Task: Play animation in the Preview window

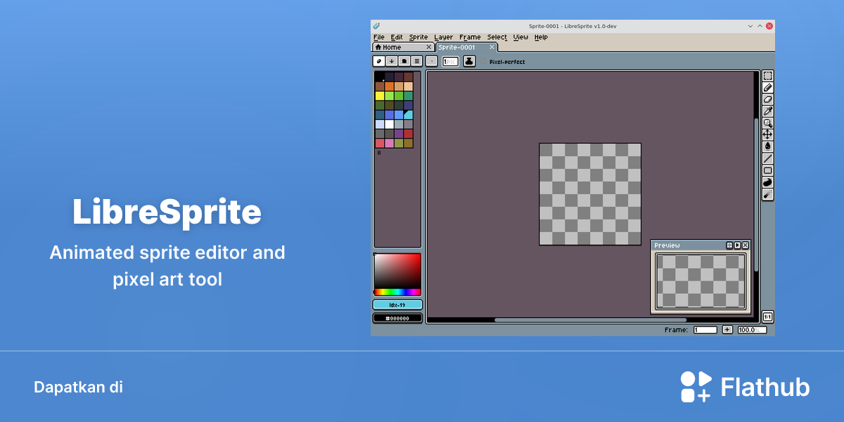Action: point(737,245)
